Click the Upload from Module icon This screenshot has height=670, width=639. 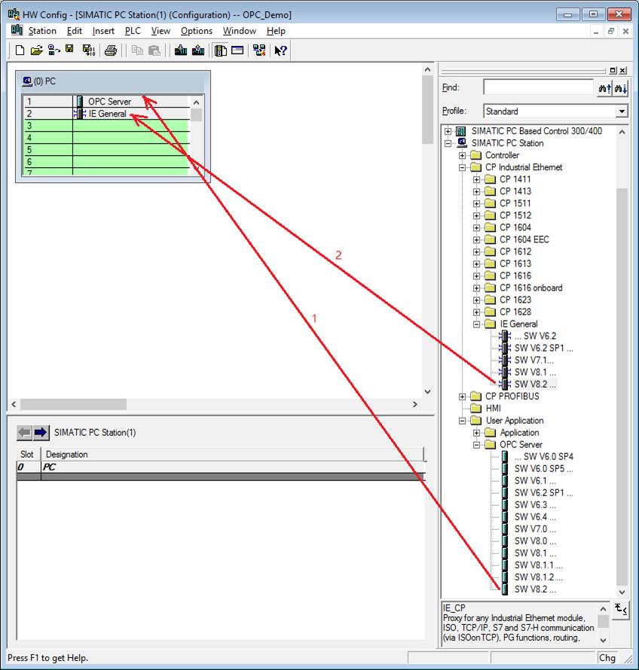click(x=198, y=50)
